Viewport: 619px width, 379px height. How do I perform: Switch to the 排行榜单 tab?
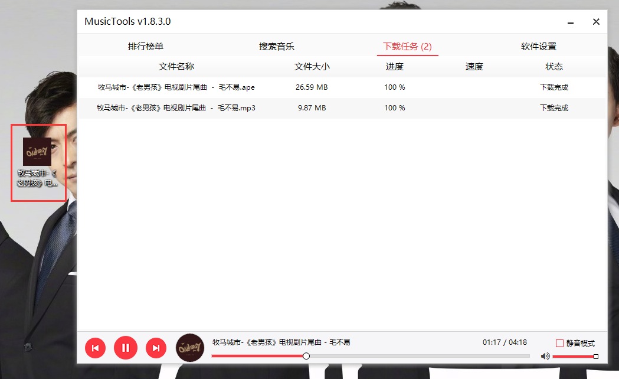[x=146, y=47]
